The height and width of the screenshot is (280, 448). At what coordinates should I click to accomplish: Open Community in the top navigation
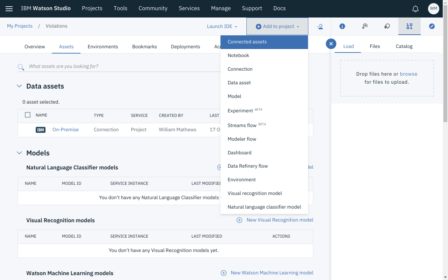[153, 8]
